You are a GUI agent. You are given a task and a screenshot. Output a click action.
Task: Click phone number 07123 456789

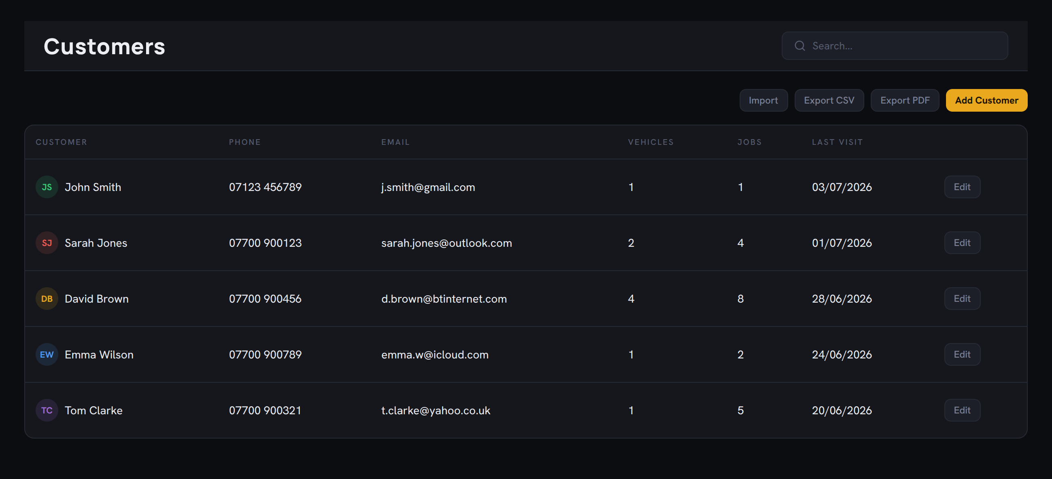pyautogui.click(x=265, y=187)
